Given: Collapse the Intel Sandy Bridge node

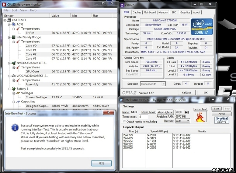Looking at the screenshot, I should [x=9, y=37].
